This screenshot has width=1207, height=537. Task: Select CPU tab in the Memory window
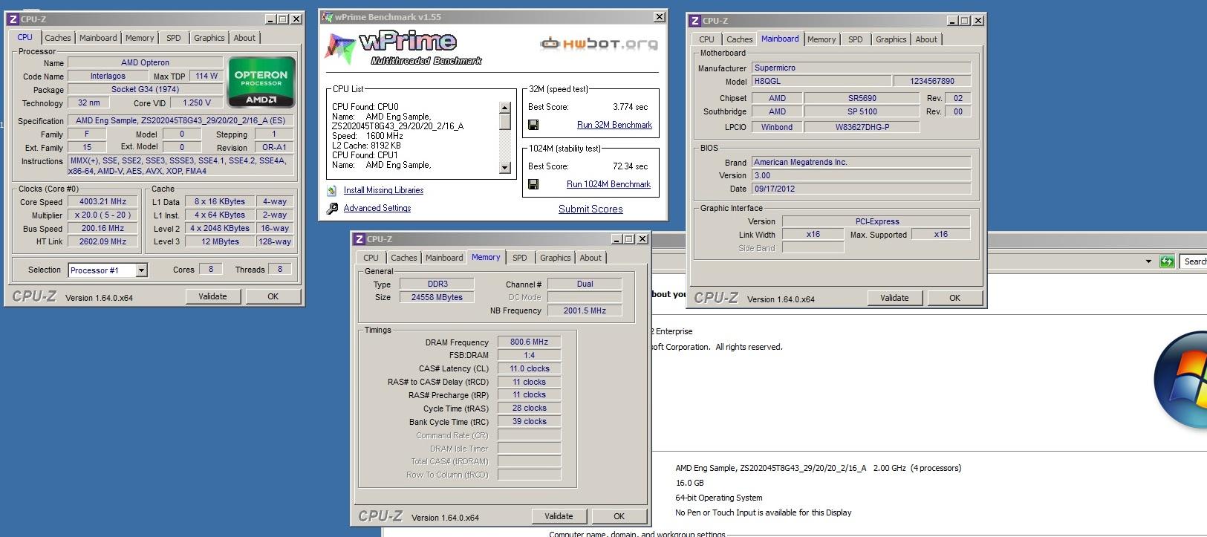coord(371,258)
